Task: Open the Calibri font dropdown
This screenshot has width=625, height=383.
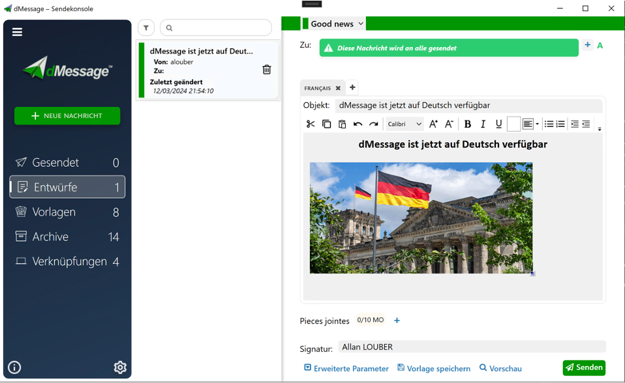Action: point(404,124)
